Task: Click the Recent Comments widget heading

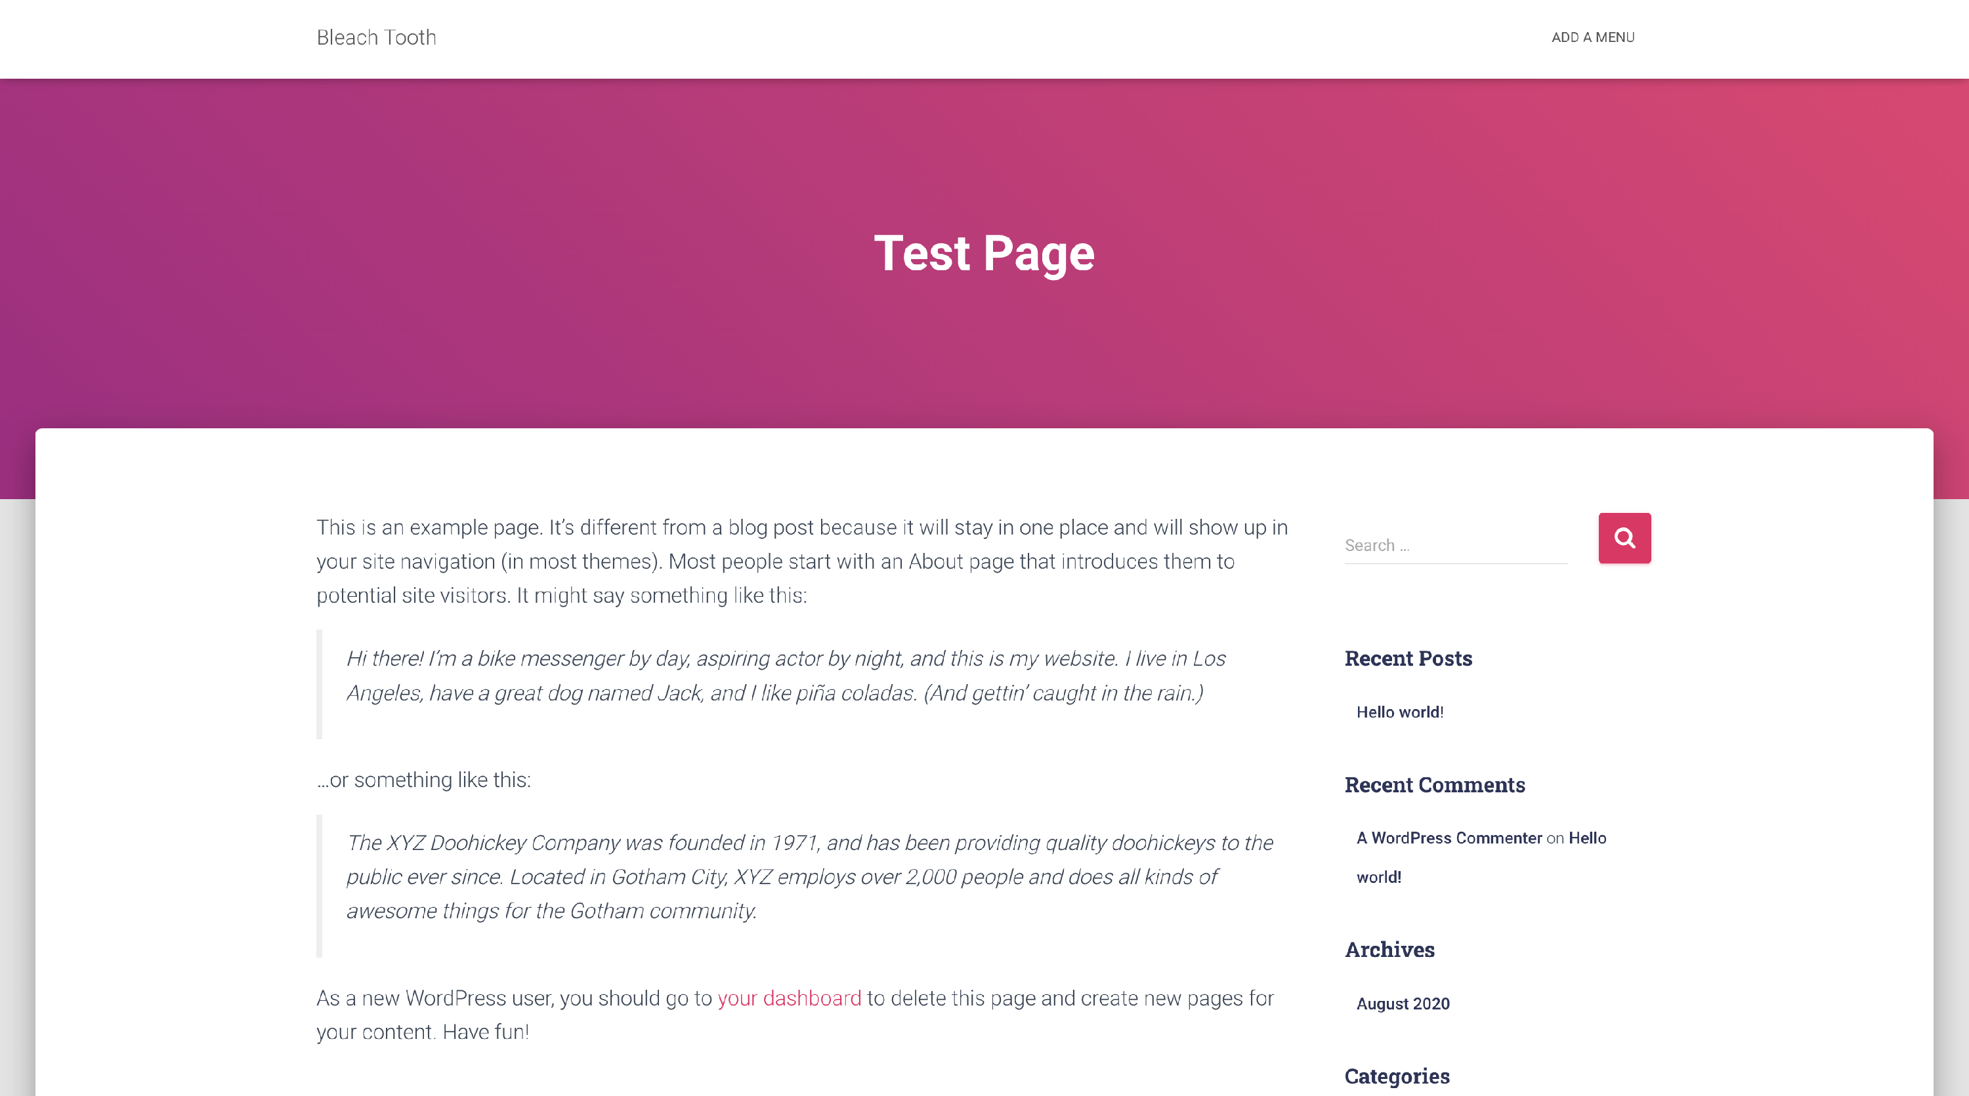Action: pyautogui.click(x=1434, y=785)
